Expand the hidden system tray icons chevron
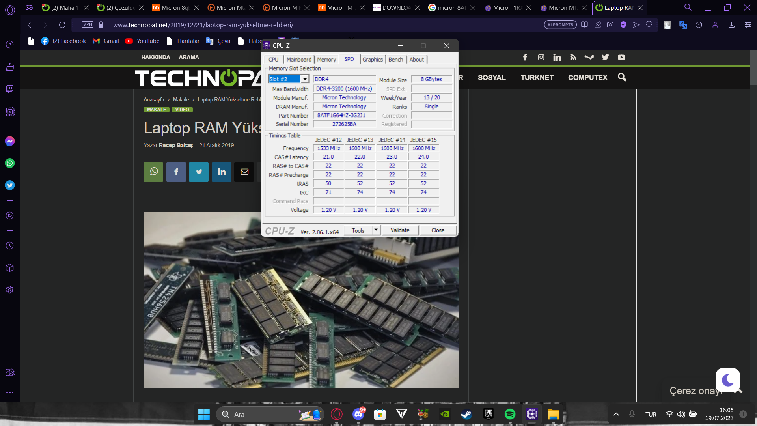757x426 pixels. coord(616,414)
